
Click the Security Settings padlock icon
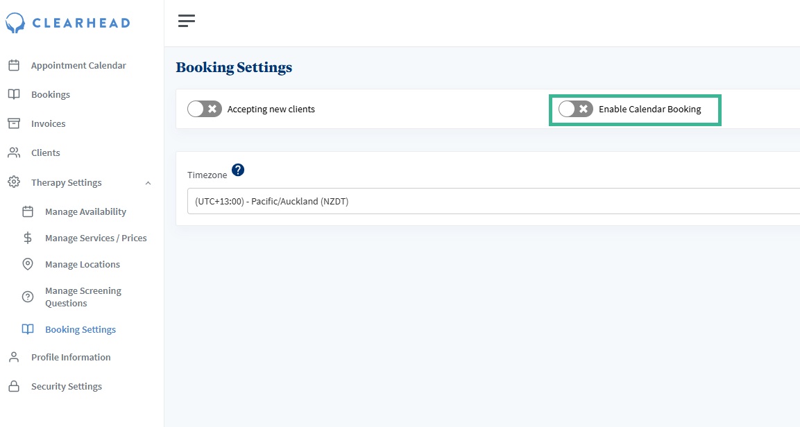[x=14, y=386]
